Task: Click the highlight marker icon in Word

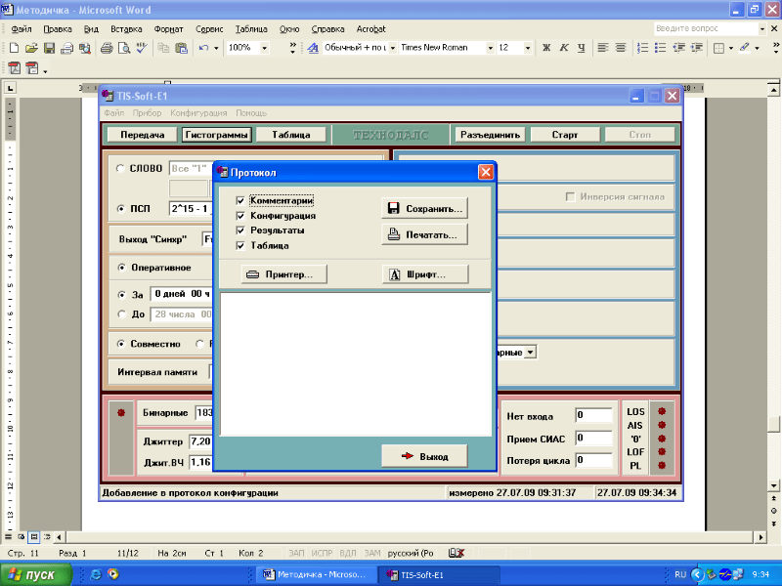Action: pos(745,48)
